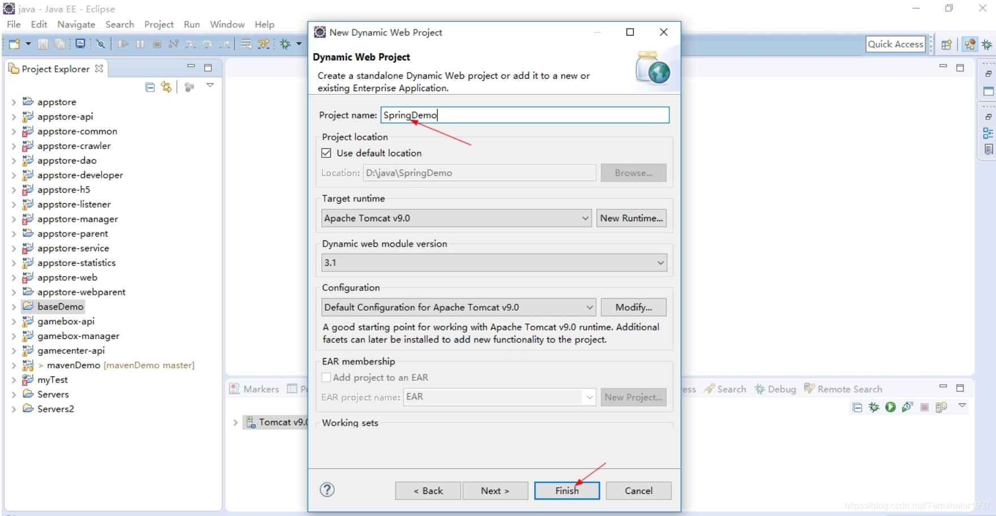Open the Target runtime Apache Tomcat v9.0 dropdown
996x516 pixels.
tap(585, 218)
